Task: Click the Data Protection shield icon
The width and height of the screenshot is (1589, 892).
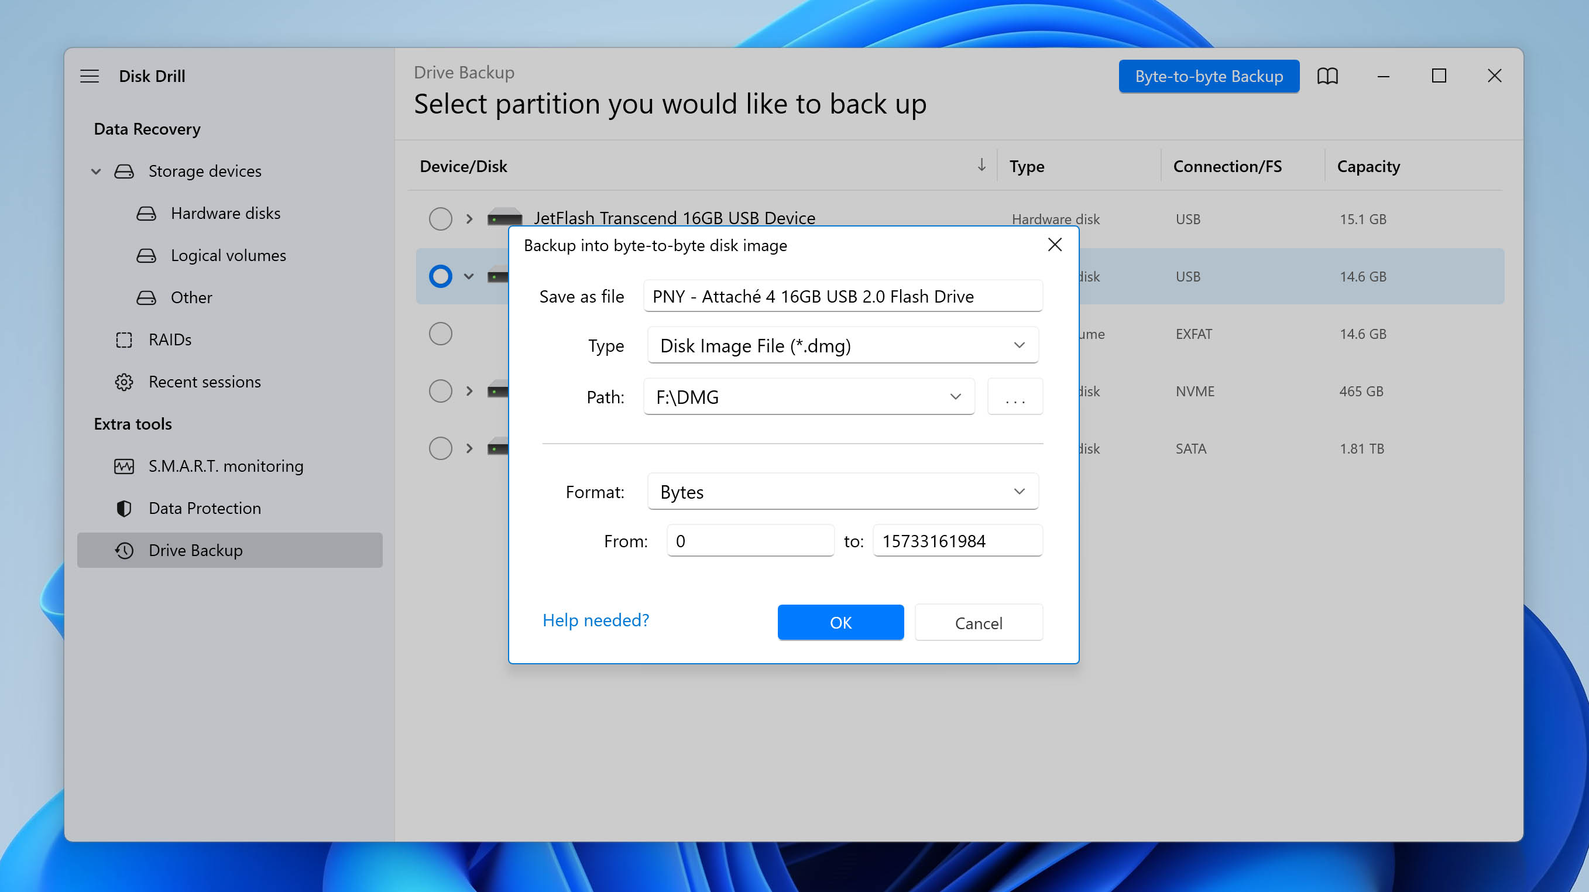Action: pyautogui.click(x=123, y=507)
